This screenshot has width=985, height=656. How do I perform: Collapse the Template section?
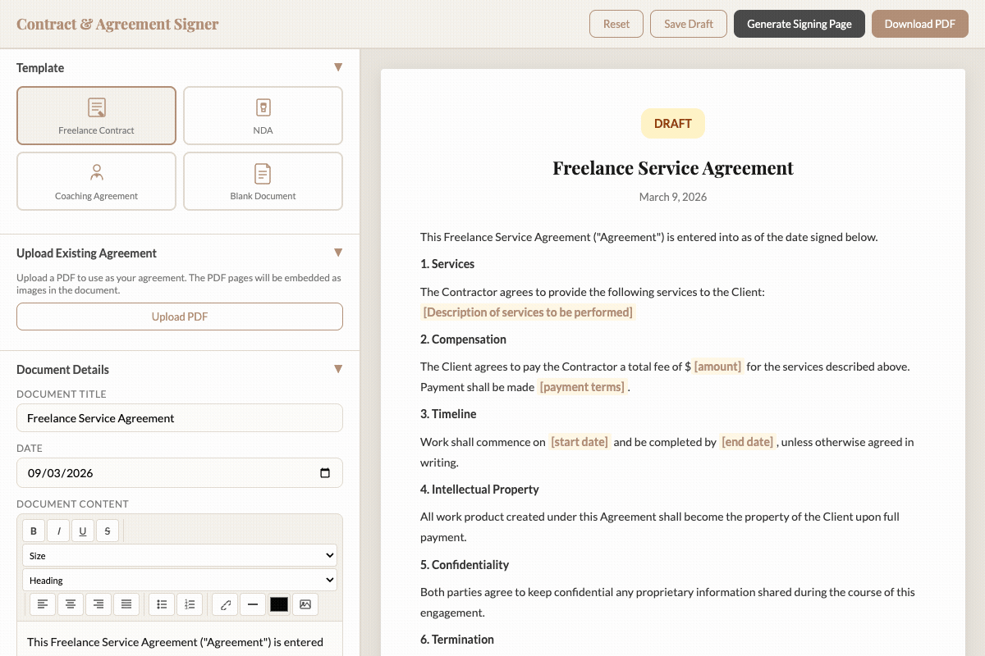[x=338, y=67]
